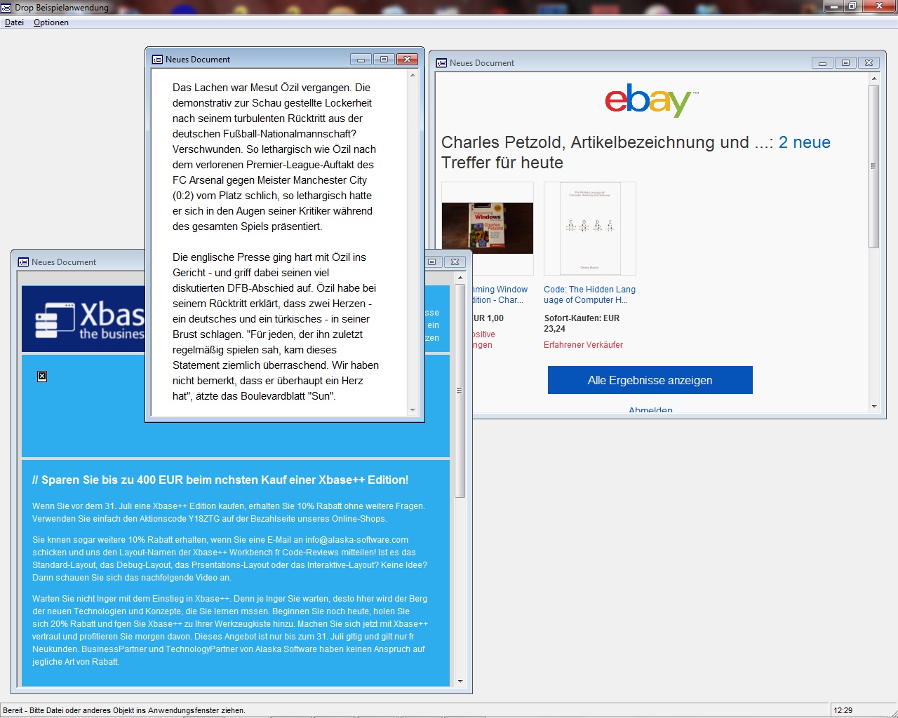
Task: Close the eBay document window
Action: pyautogui.click(x=869, y=63)
